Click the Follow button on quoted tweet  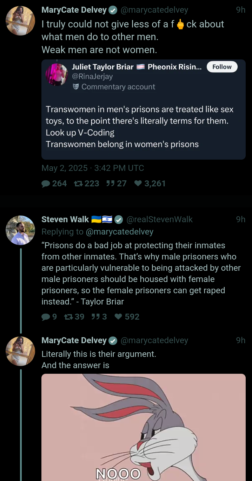coord(222,67)
